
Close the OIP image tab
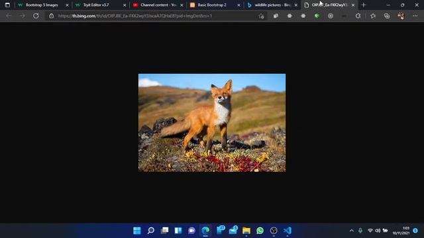point(353,5)
